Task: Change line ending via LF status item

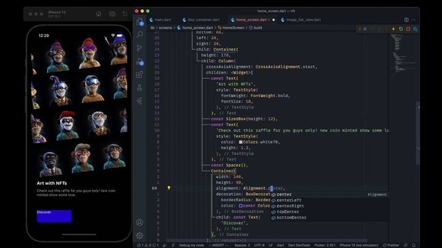Action: pyautogui.click(x=271, y=245)
